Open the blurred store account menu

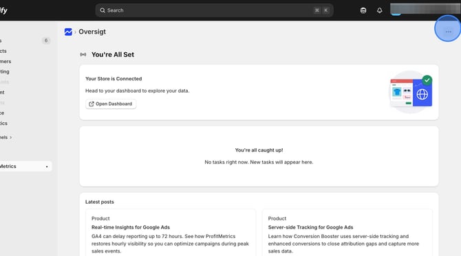pos(425,9)
